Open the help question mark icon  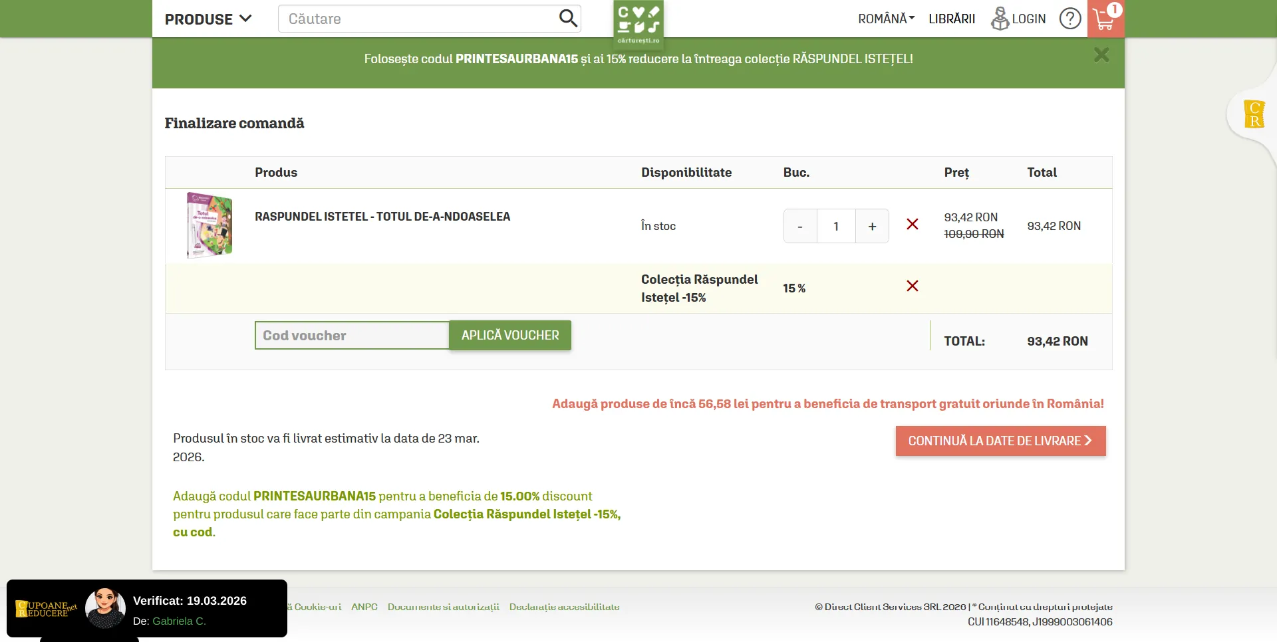pyautogui.click(x=1069, y=19)
